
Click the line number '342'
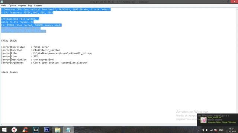(x=36, y=57)
